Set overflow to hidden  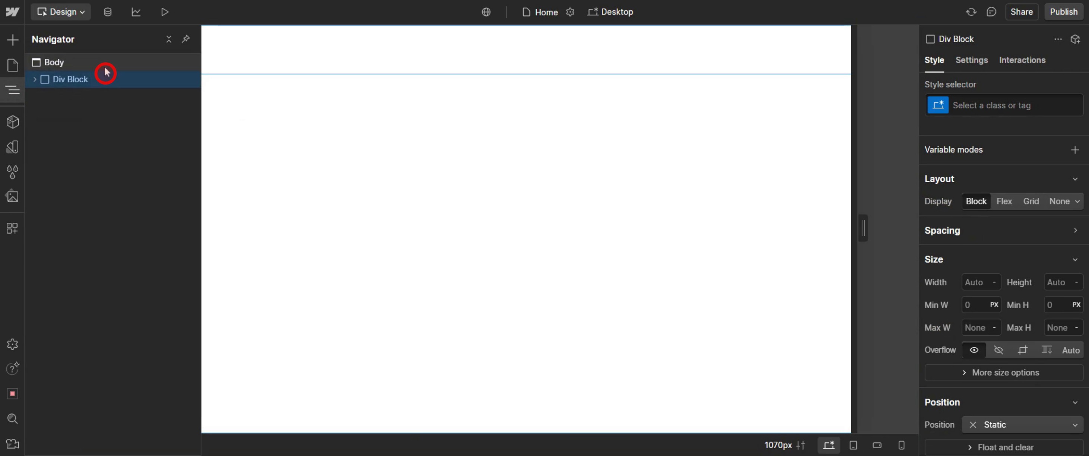[998, 350]
